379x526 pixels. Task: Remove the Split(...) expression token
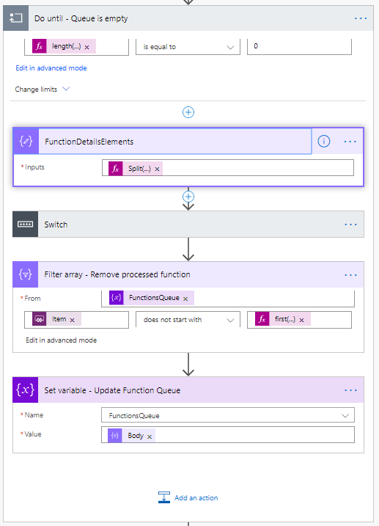click(157, 169)
